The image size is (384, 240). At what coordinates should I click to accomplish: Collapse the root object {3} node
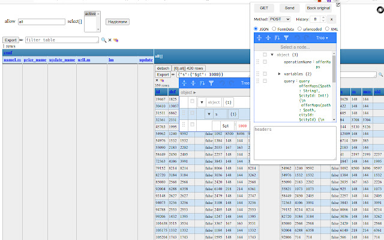click(272, 55)
